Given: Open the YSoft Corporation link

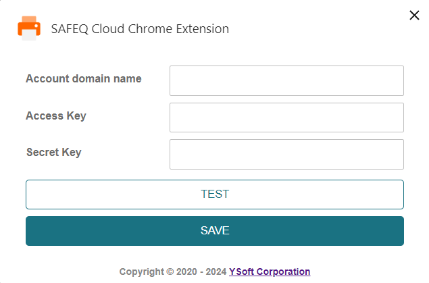Looking at the screenshot, I should tap(270, 272).
